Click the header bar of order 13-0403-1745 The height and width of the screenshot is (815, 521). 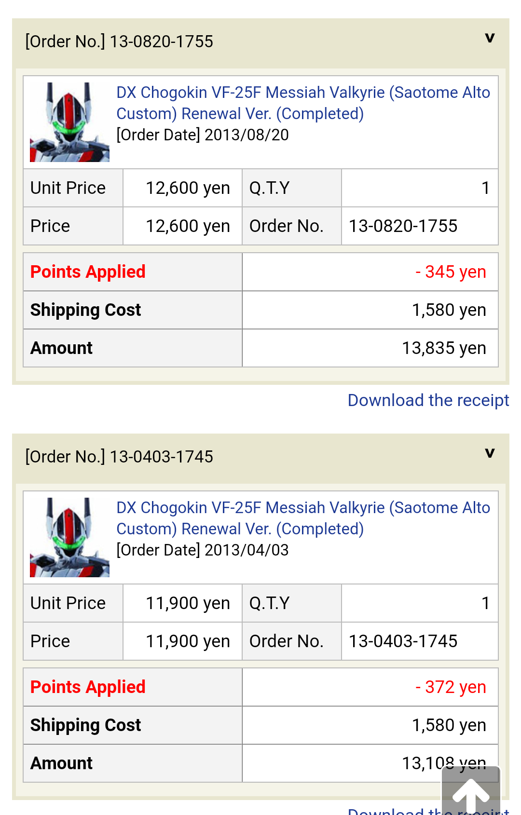[x=260, y=458]
